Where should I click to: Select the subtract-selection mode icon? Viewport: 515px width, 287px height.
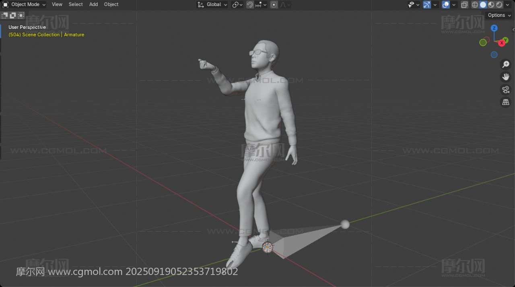21,15
